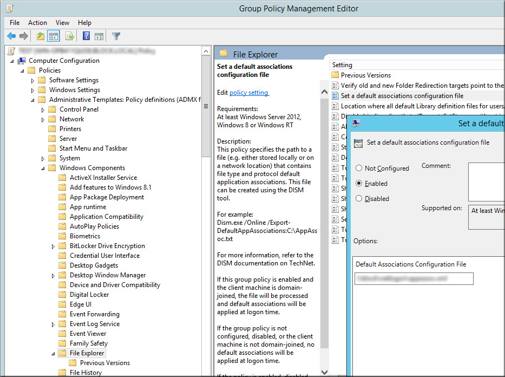This screenshot has height=377, width=505.
Task: Expand the Control Panel node
Action: 43,110
